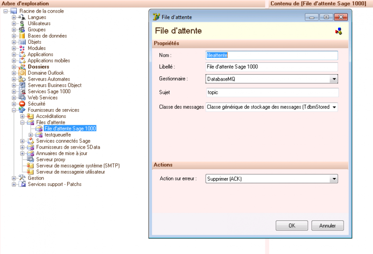Open the Gestionnaire dropdown arrow
The width and height of the screenshot is (373, 254).
(334, 79)
